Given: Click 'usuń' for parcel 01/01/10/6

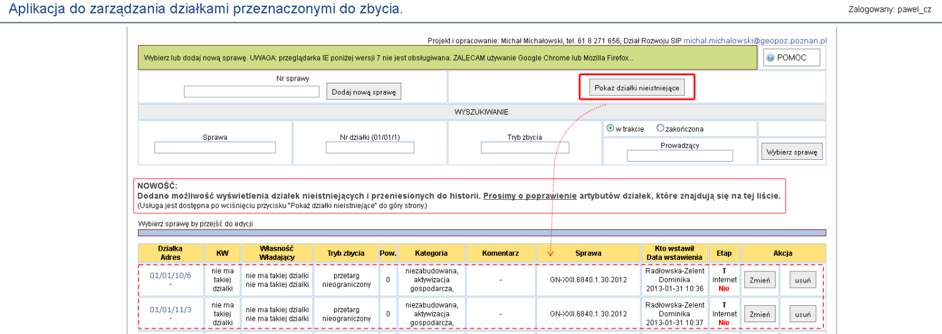Looking at the screenshot, I should pos(803,279).
